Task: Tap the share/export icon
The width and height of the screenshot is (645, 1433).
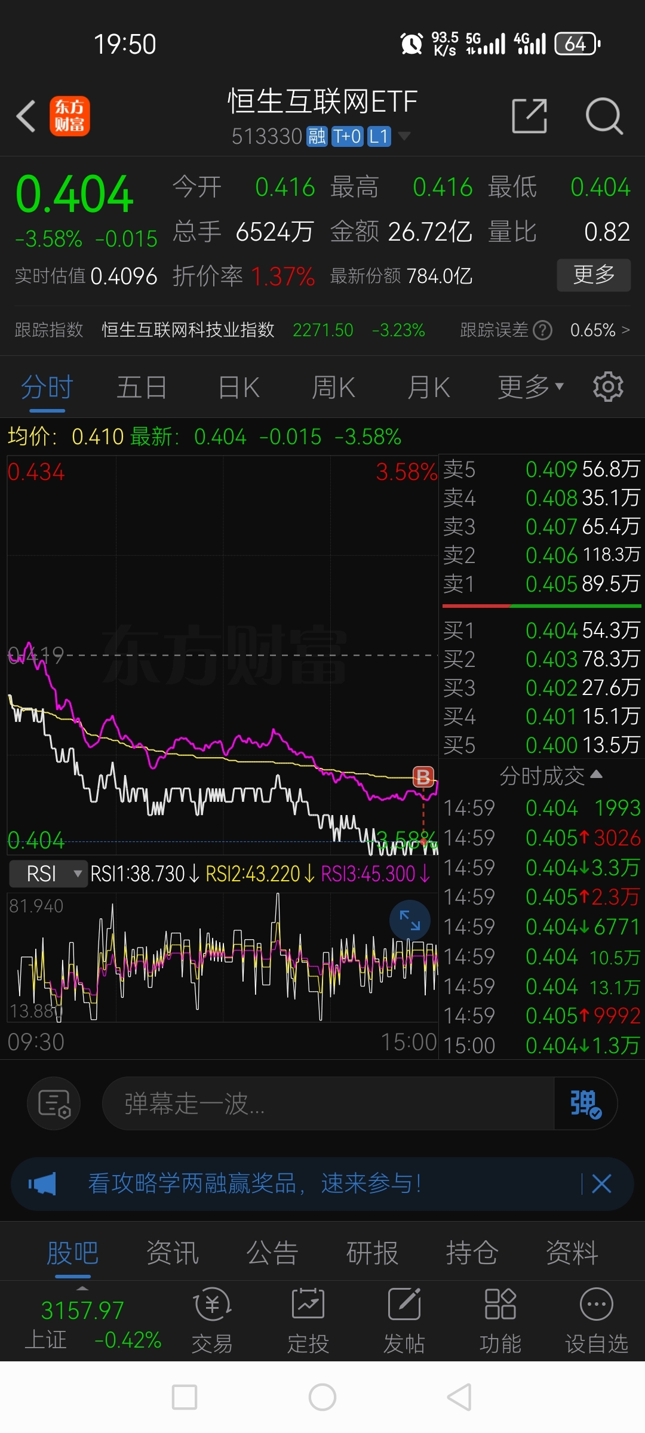Action: coord(530,116)
